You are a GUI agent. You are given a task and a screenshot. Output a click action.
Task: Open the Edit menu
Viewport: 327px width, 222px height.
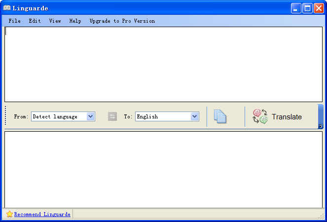[x=35, y=21]
